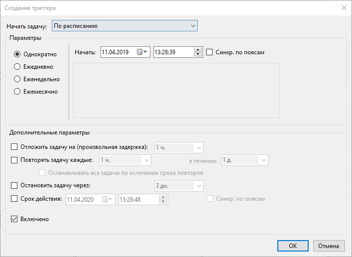This screenshot has width=352, height=257.
Task: Select the Ежедневно schedule option
Action: [x=17, y=67]
